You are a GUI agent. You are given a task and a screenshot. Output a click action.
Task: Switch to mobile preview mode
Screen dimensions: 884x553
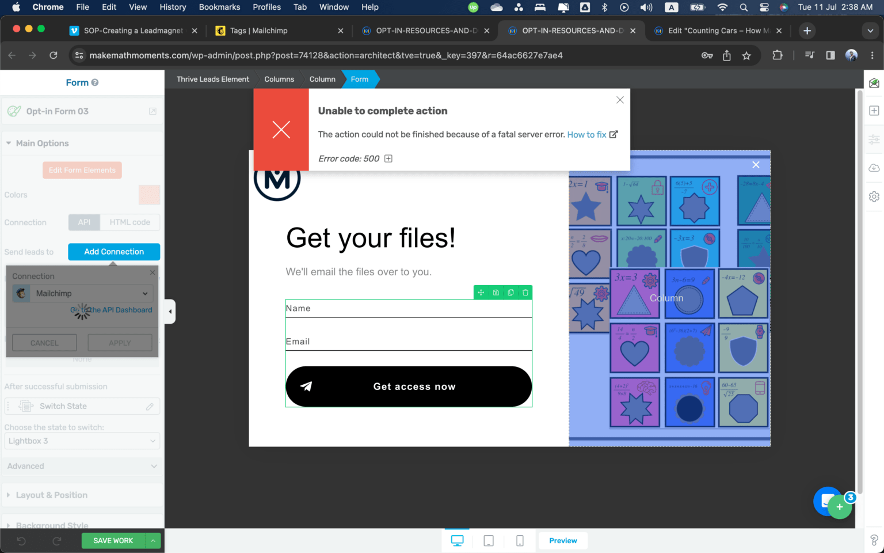[x=520, y=541]
